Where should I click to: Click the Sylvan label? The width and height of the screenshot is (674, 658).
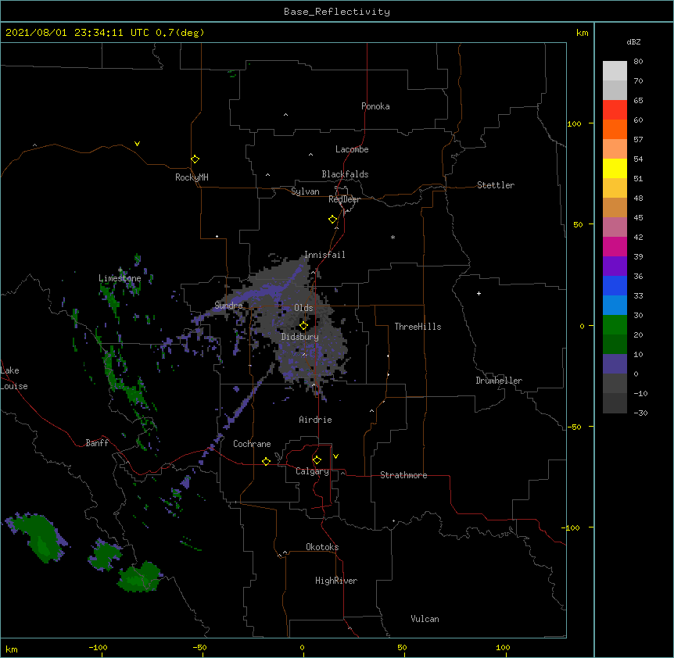305,191
